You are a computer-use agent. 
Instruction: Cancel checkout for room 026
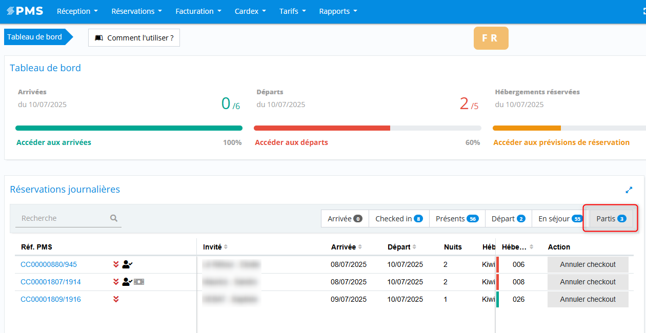[x=588, y=299]
